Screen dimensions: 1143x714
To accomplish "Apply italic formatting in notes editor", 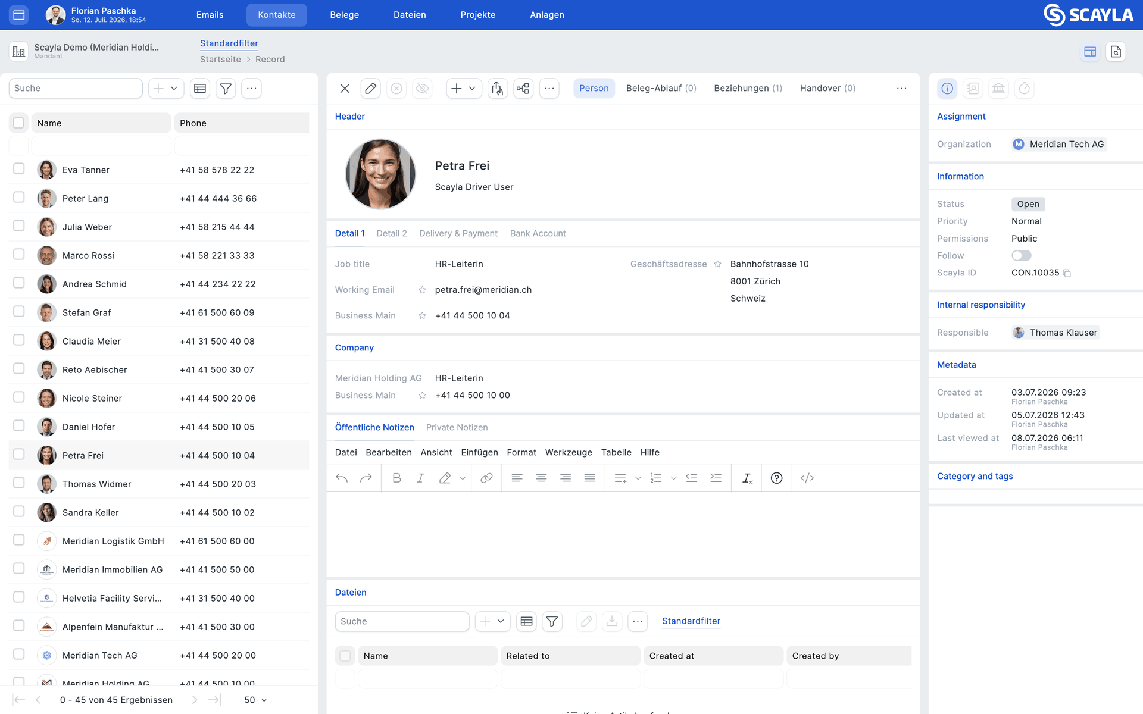I will (420, 478).
